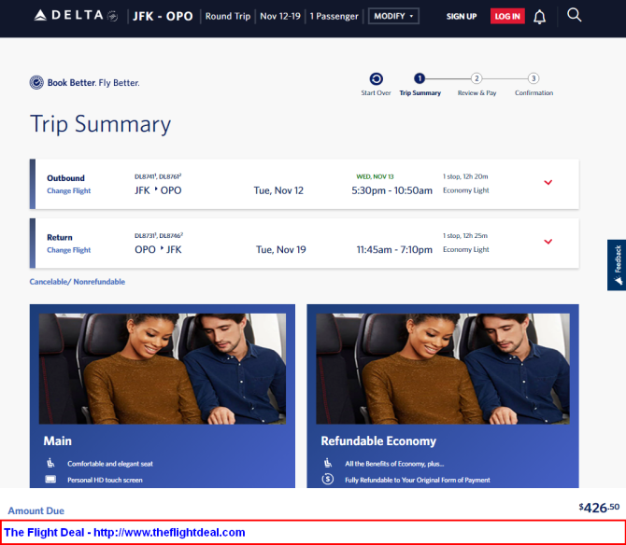Select the Main fare card image
Viewport: 626px width, 545px height.
tap(163, 369)
